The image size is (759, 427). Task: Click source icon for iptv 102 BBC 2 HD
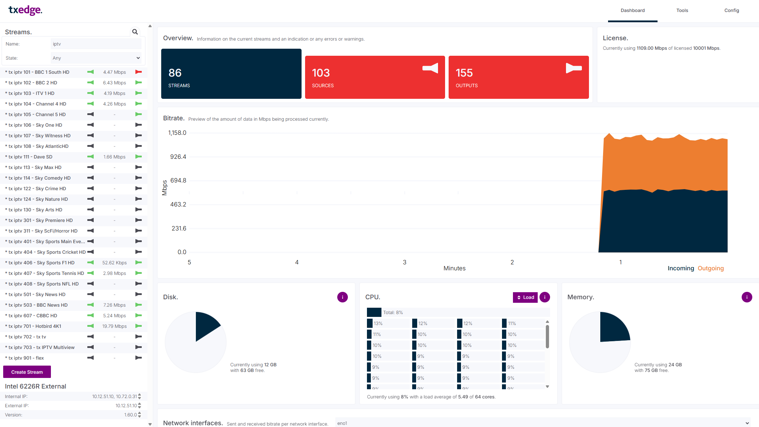pyautogui.click(x=91, y=83)
